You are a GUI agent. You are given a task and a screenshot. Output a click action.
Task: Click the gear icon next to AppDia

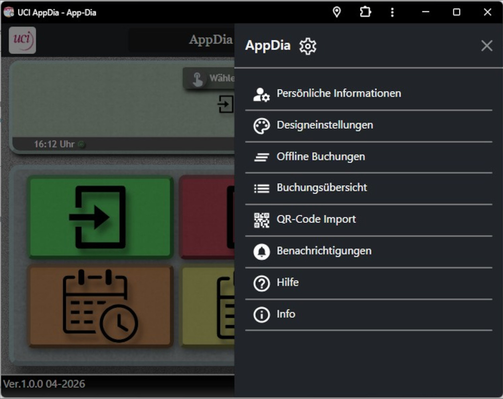click(x=308, y=46)
